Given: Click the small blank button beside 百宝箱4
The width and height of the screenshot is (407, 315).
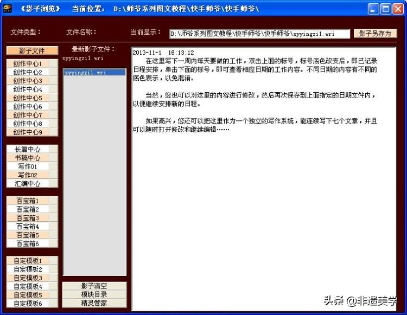Looking at the screenshot, I should coord(54,226).
